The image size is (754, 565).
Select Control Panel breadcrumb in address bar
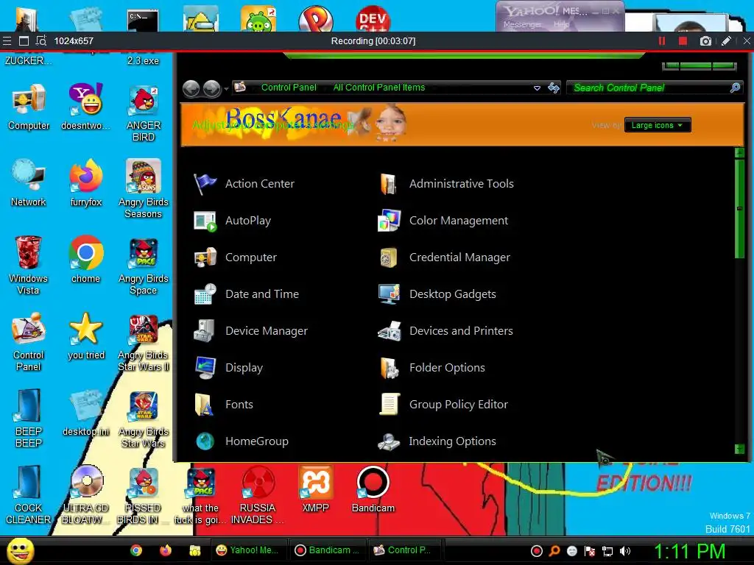point(289,88)
